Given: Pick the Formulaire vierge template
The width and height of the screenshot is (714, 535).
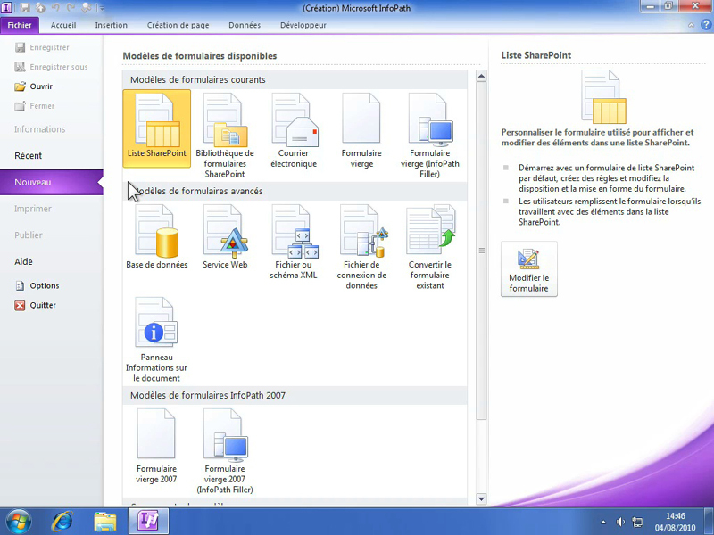Looking at the screenshot, I should [x=361, y=130].
